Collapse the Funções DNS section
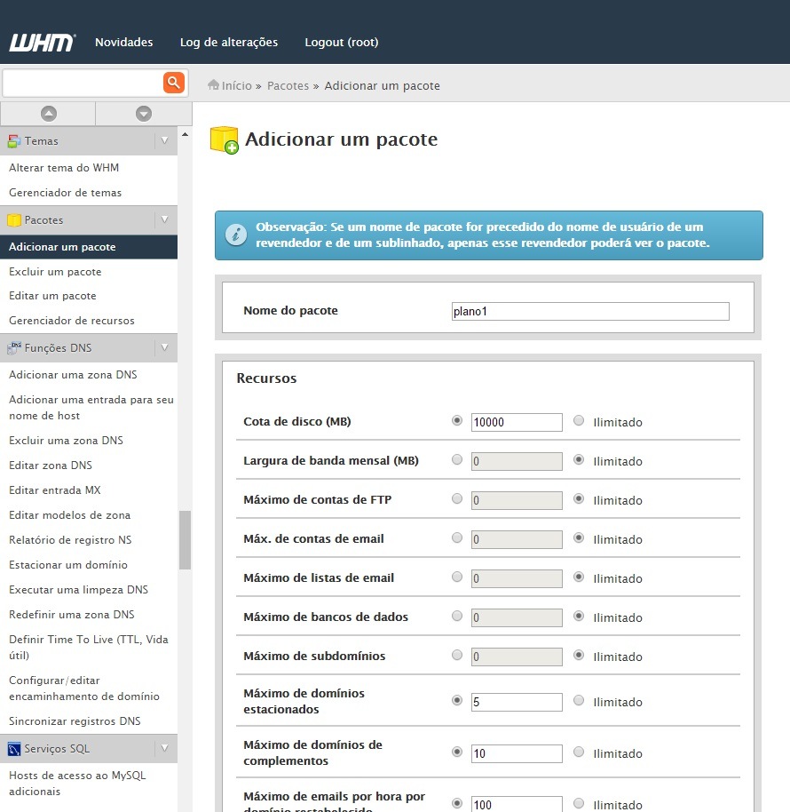 (x=164, y=347)
